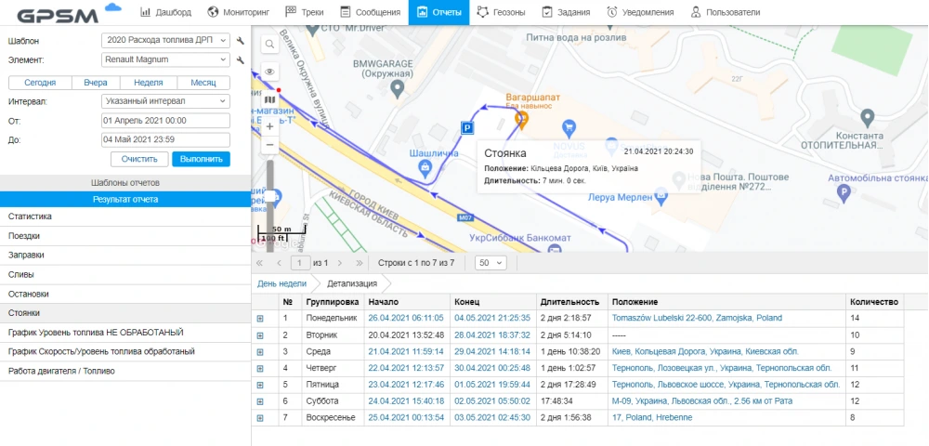Zoom out the map with minus button
This screenshot has width=929, height=446.
[x=269, y=145]
